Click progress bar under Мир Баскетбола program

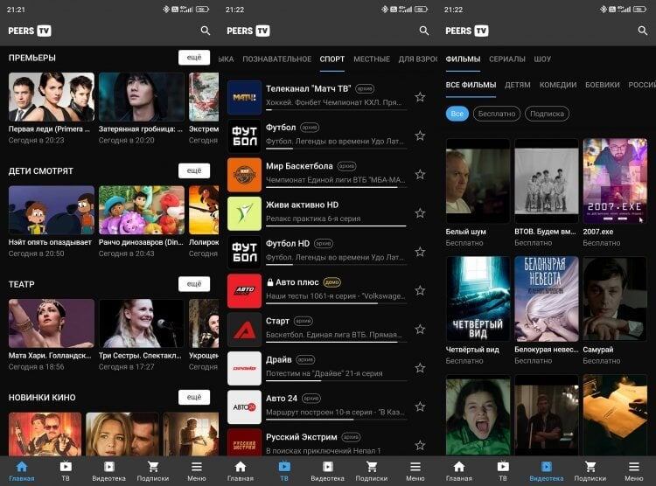tap(337, 187)
